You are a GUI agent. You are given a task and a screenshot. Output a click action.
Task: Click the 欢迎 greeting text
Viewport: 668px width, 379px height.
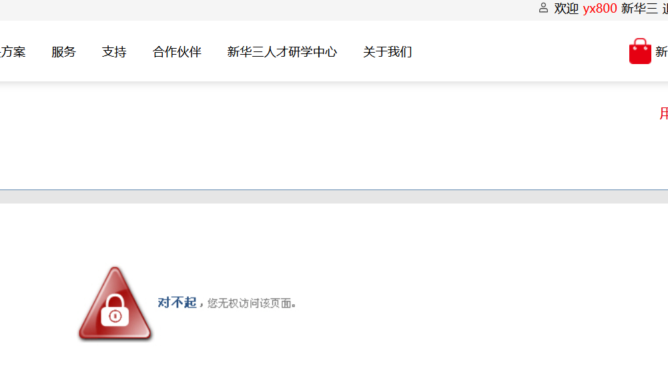(566, 9)
